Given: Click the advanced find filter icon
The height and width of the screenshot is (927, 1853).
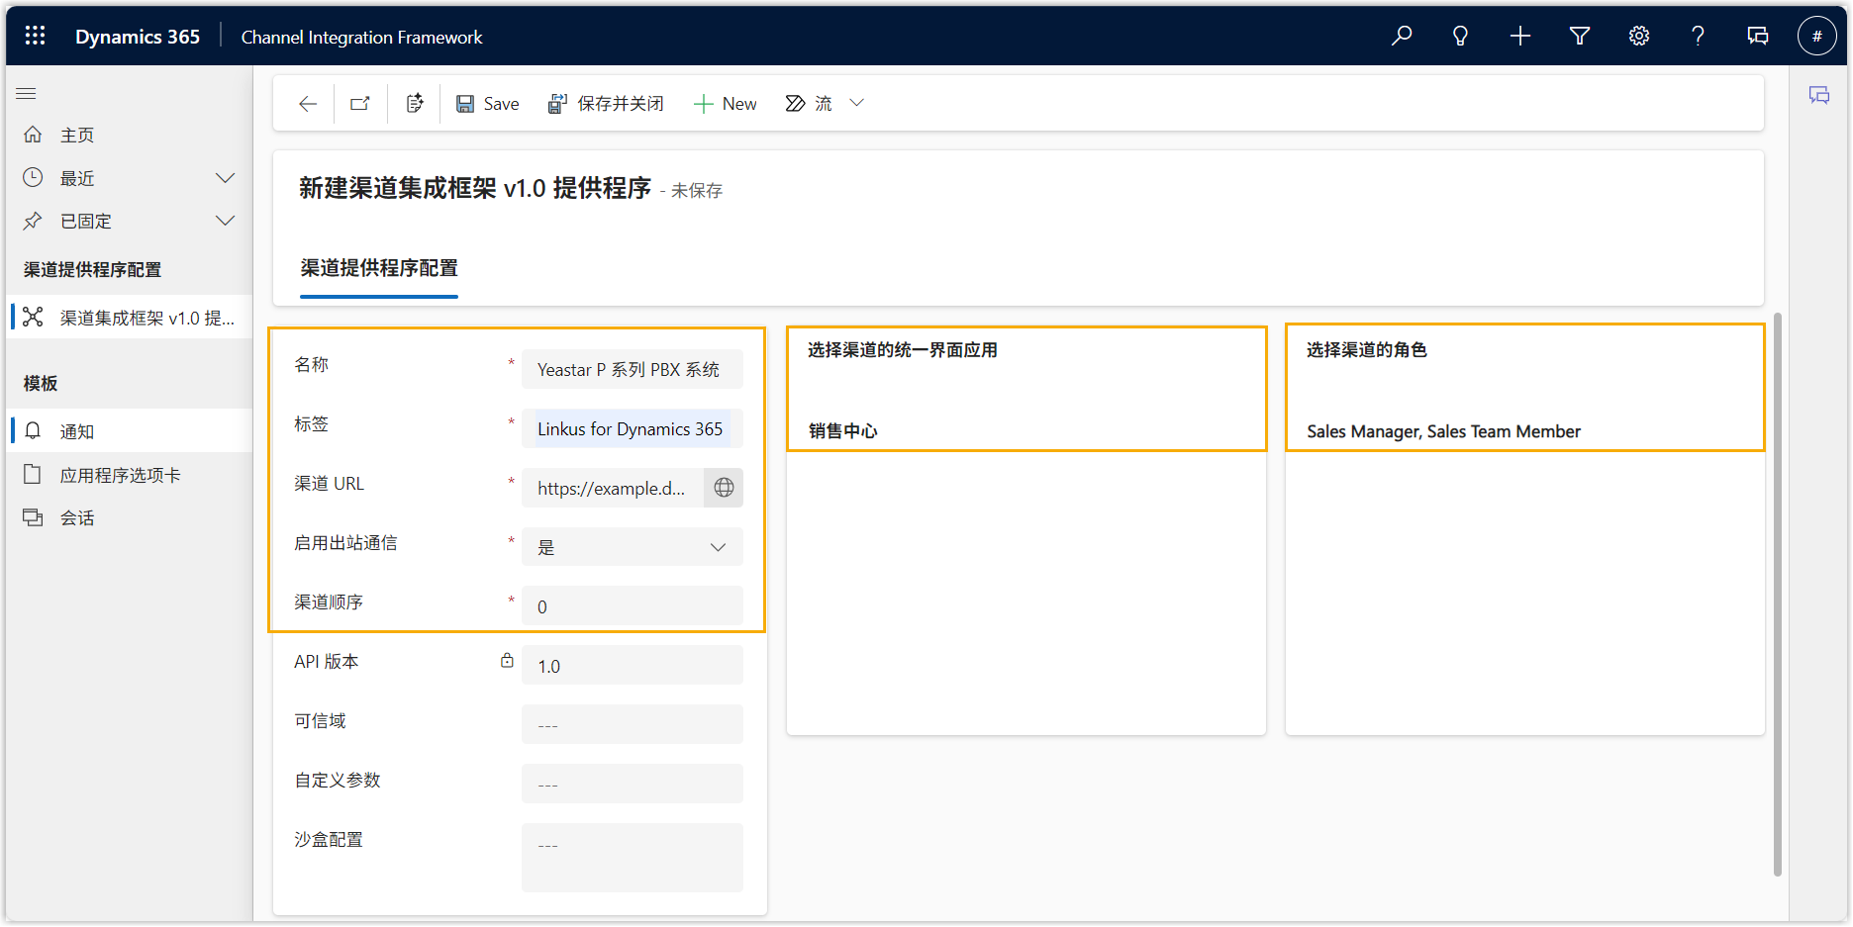Looking at the screenshot, I should click(x=1580, y=36).
